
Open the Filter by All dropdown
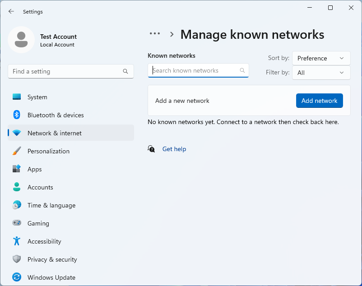tap(321, 73)
